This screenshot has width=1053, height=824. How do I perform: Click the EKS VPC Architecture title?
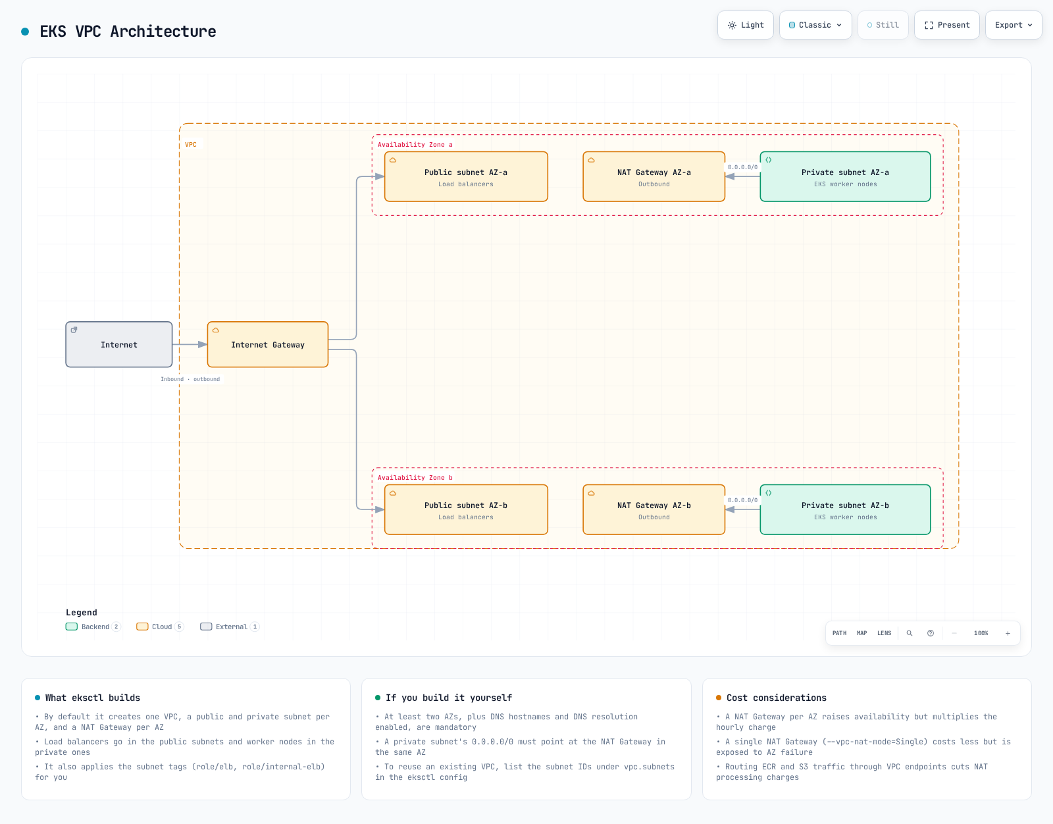tap(128, 32)
